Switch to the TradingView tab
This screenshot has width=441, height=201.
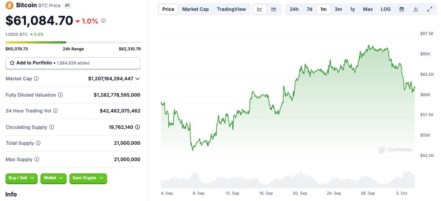click(x=231, y=9)
